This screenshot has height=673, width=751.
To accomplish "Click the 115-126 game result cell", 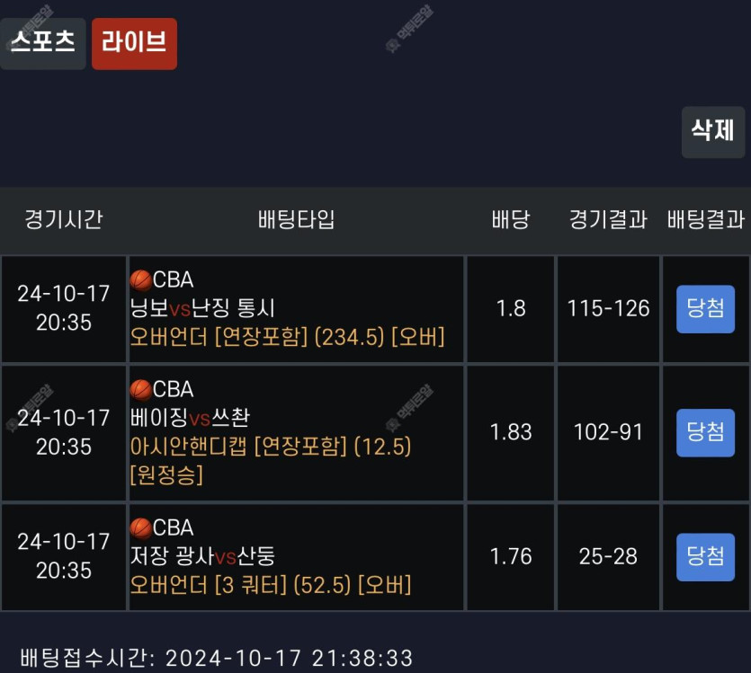I will [x=608, y=309].
